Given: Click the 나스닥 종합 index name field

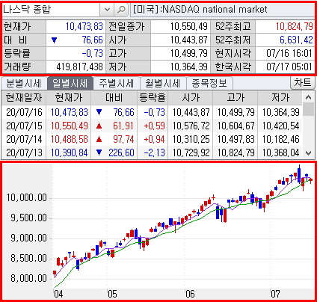Looking at the screenshot, I should coord(51,10).
